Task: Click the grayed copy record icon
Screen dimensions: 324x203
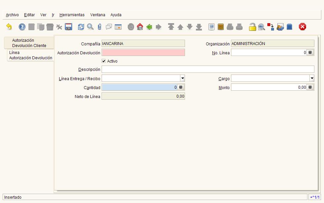Action: tap(41, 27)
